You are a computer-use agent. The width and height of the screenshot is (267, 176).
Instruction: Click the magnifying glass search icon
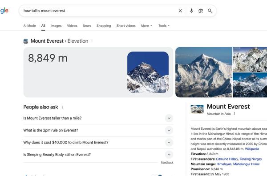tap(210, 11)
